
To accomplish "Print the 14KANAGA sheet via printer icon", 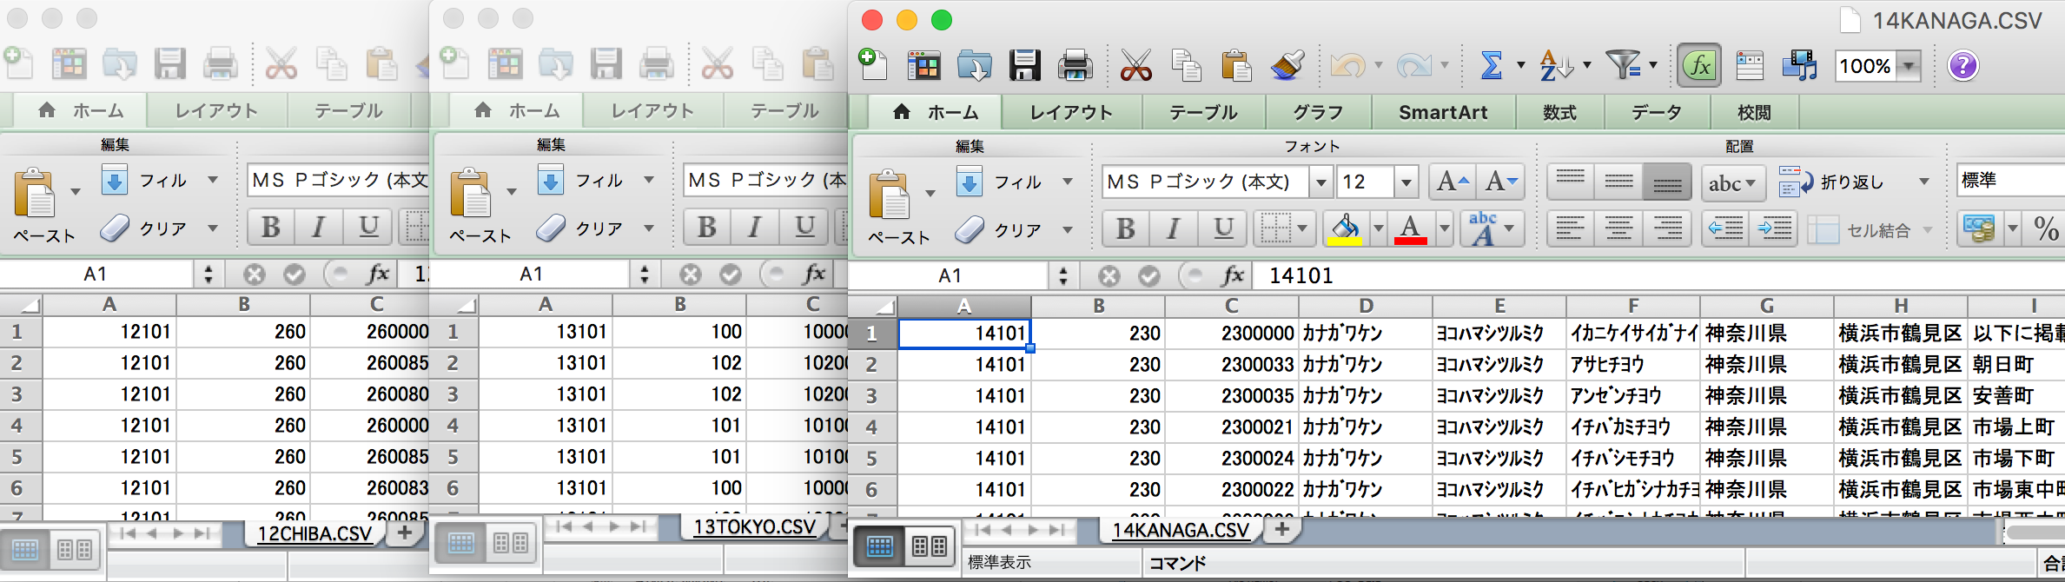I will (1076, 65).
